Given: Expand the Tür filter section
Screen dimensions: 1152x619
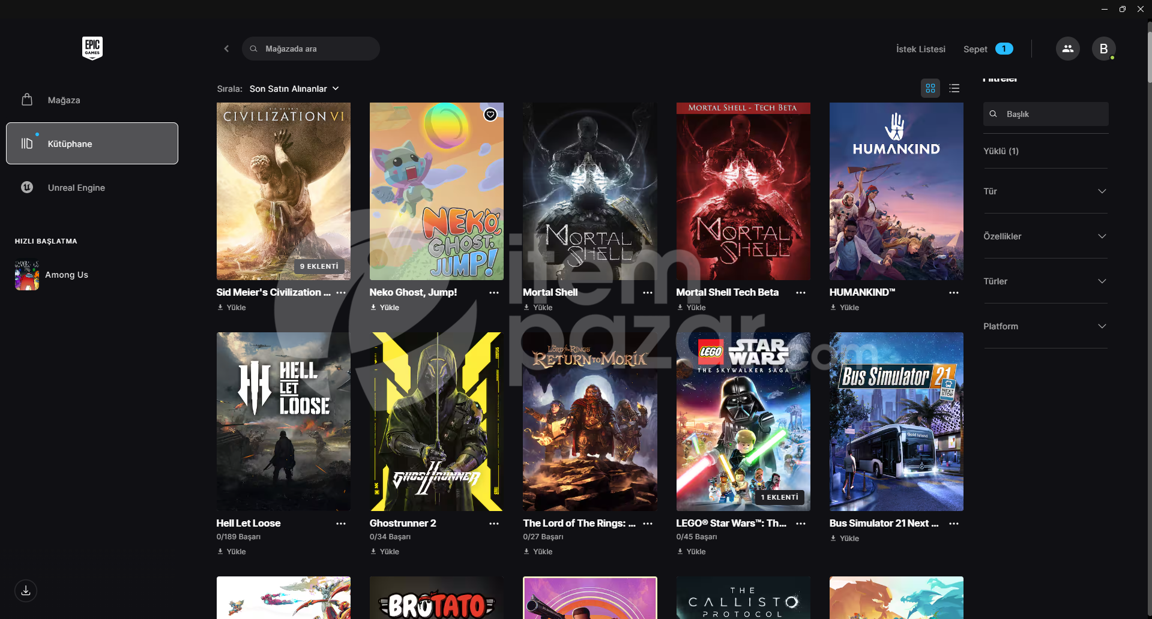Looking at the screenshot, I should tap(1045, 191).
